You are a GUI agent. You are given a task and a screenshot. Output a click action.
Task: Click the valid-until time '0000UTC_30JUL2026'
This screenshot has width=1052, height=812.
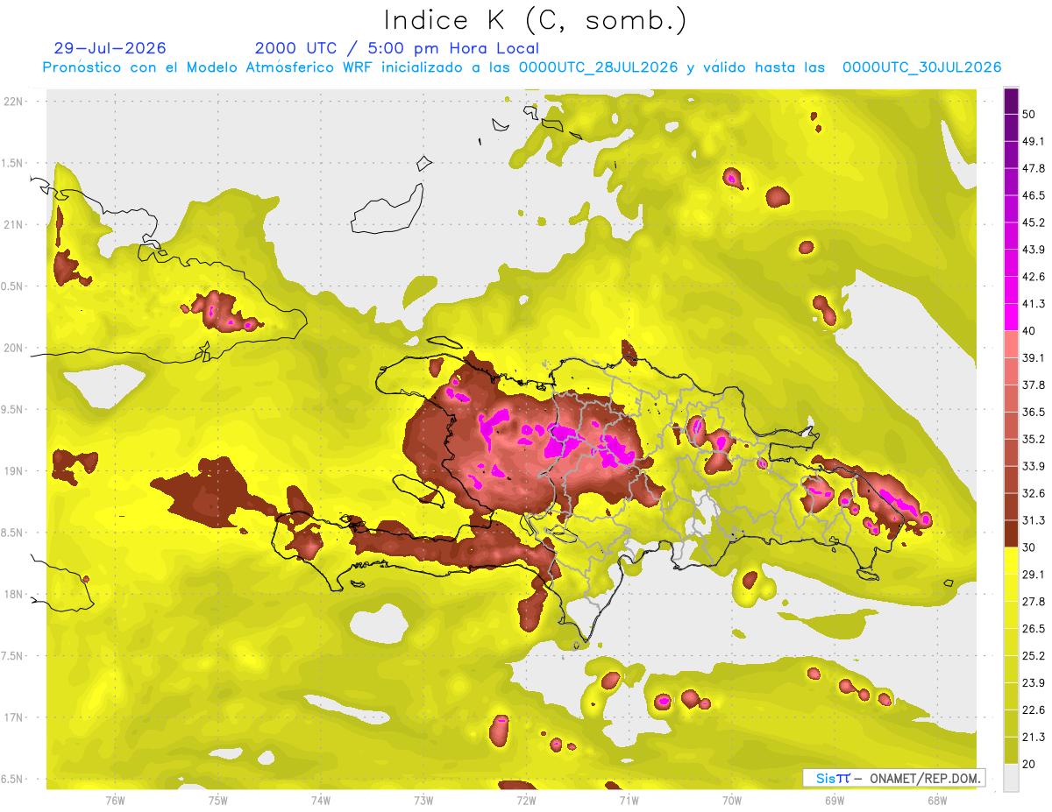tap(921, 67)
